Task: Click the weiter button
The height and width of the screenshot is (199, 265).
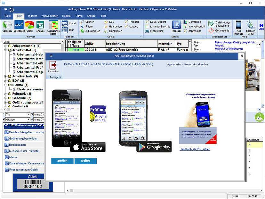Action: tap(85, 161)
